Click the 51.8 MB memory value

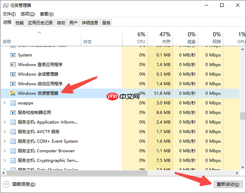pos(162,93)
